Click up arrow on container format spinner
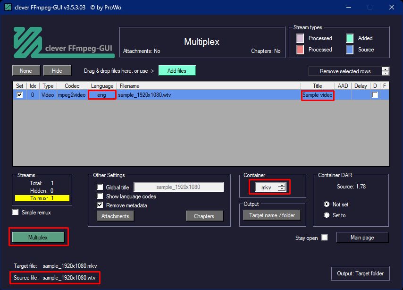403x290 pixels. click(x=282, y=185)
